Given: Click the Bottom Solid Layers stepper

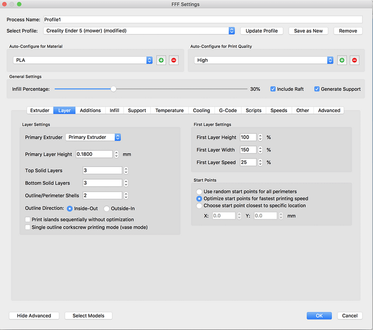Looking at the screenshot, I should [x=126, y=183].
